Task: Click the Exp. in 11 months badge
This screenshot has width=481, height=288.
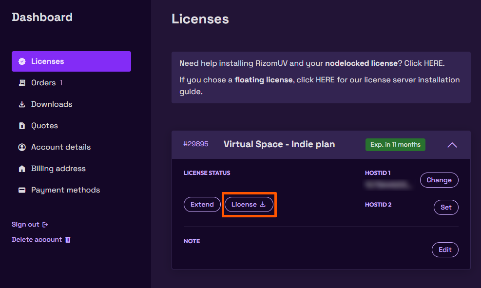Action: [x=395, y=144]
